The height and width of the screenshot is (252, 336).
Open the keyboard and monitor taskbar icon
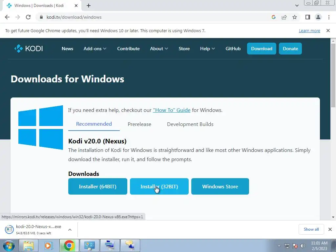[110, 245]
